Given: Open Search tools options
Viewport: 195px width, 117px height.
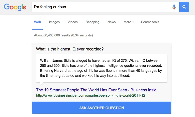Looking at the screenshot, I should click(x=150, y=22).
